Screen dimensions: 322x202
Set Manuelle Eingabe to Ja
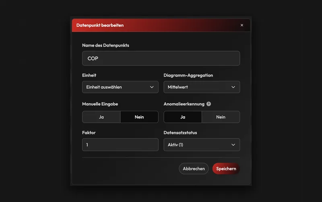(x=101, y=117)
